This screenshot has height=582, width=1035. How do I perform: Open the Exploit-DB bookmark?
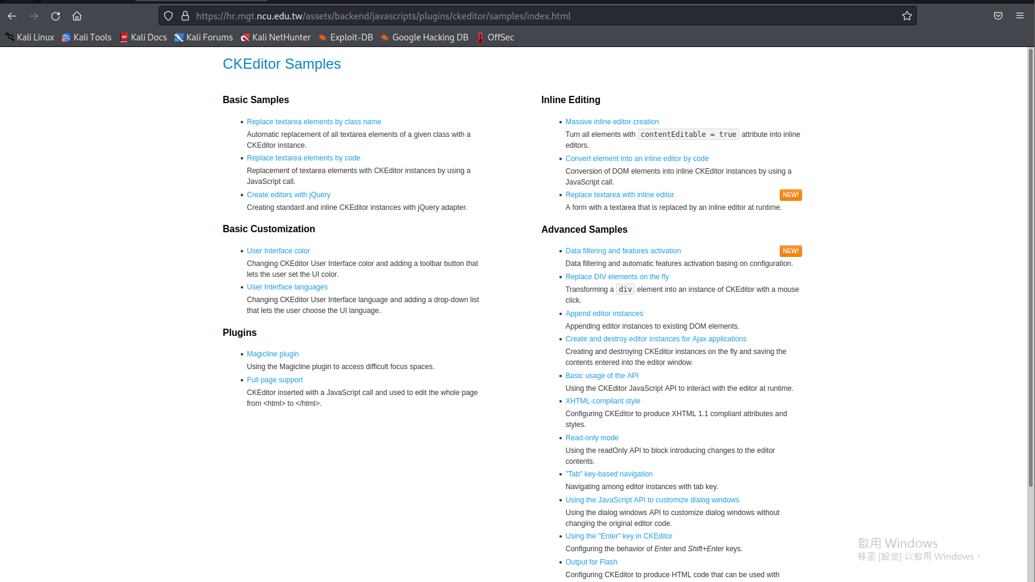(346, 37)
